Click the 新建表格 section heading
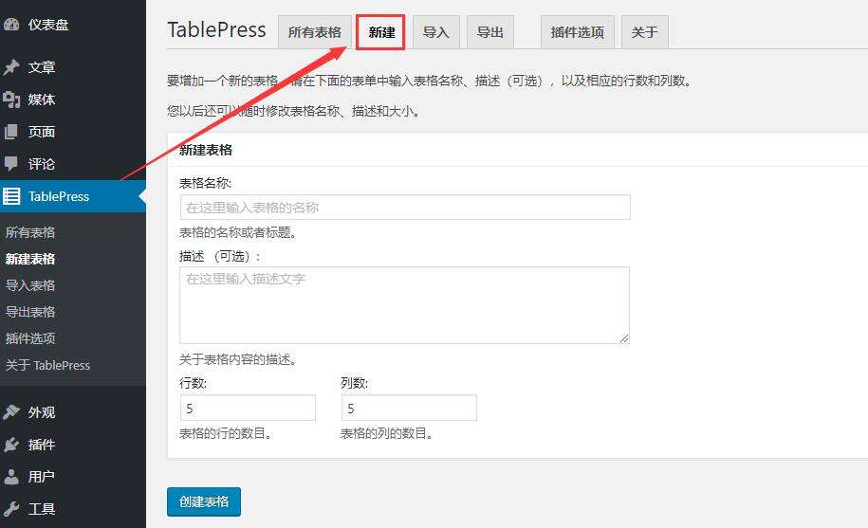 [x=205, y=150]
